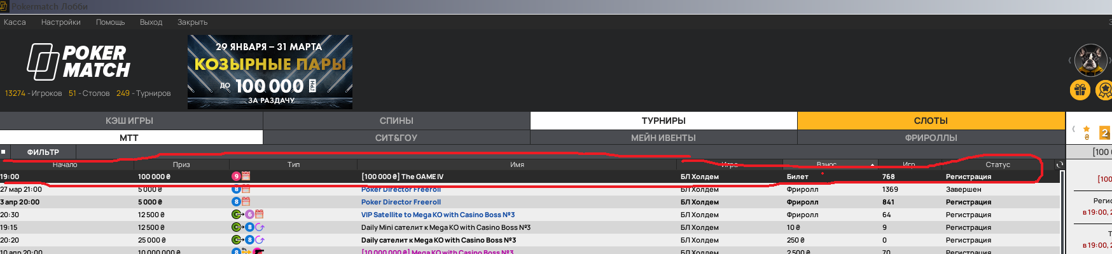Open the СЛОТЫ tab
This screenshot has width=1112, height=254.
pyautogui.click(x=931, y=121)
